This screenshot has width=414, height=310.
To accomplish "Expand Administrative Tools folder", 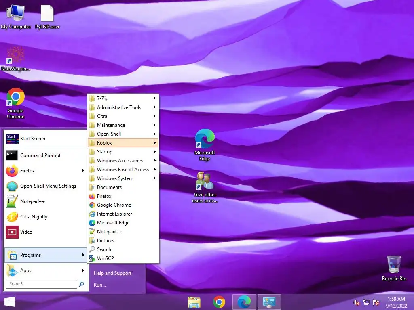I will point(123,107).
